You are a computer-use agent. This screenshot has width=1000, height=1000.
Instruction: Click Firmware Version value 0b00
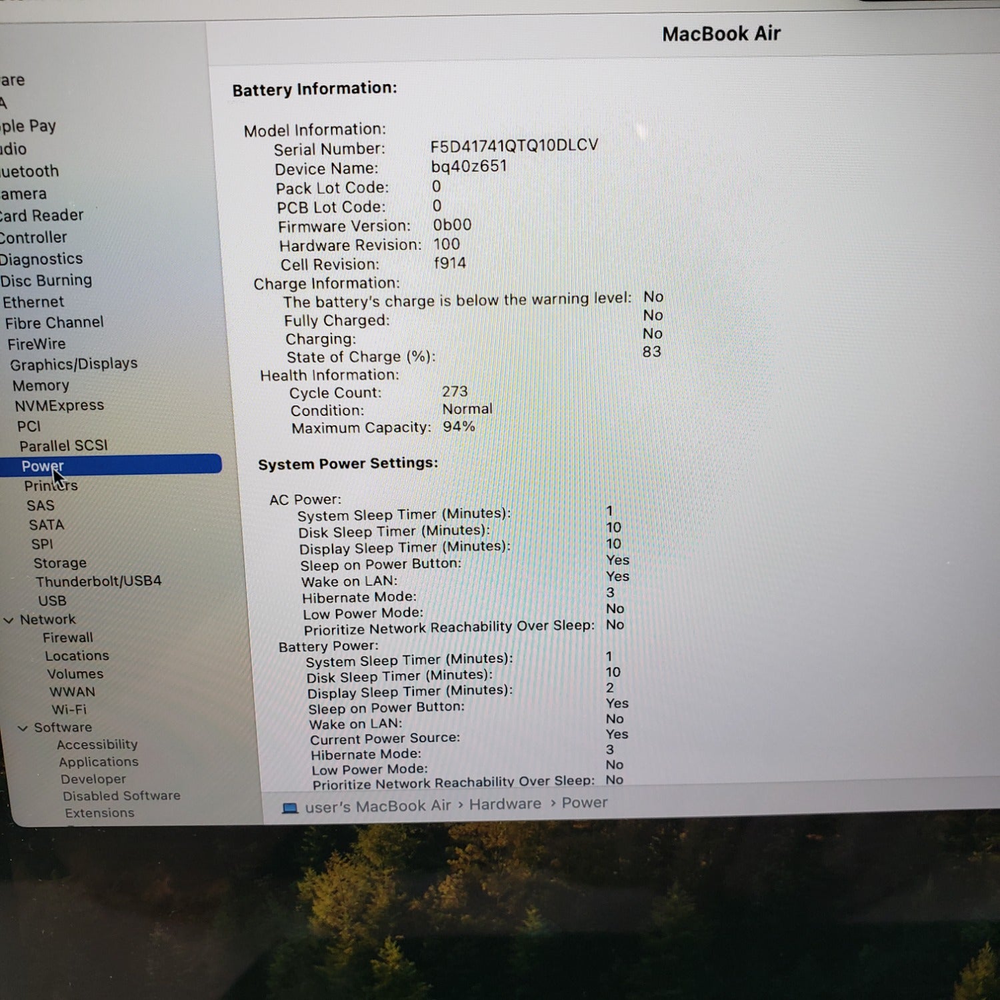coord(452,225)
